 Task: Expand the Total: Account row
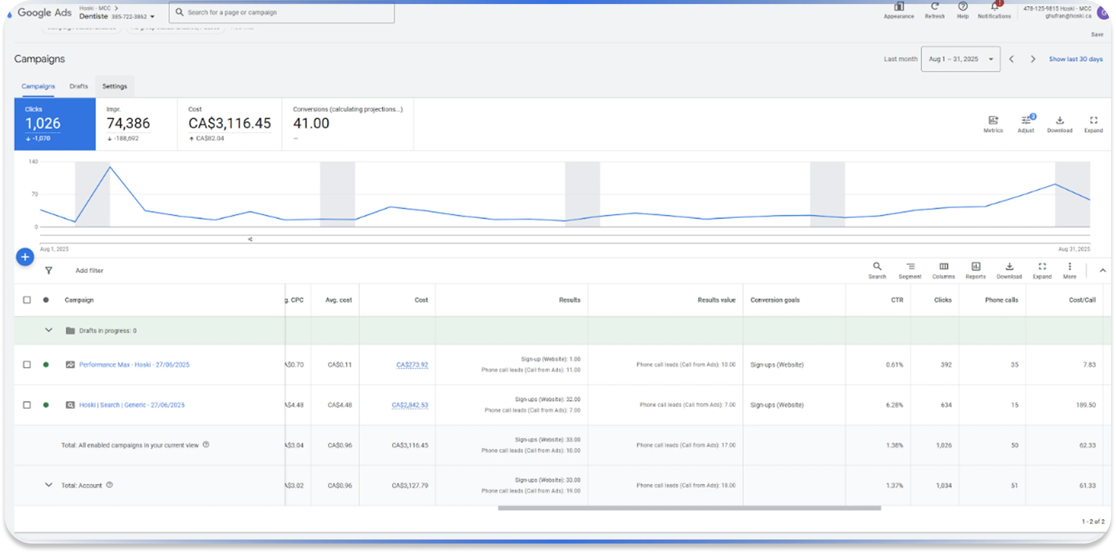49,485
